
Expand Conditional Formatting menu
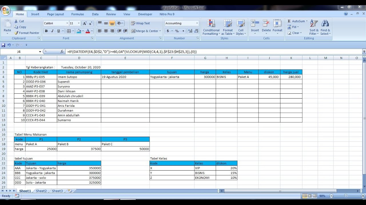point(211,28)
